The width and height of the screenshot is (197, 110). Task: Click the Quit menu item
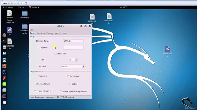click(x=32, y=30)
